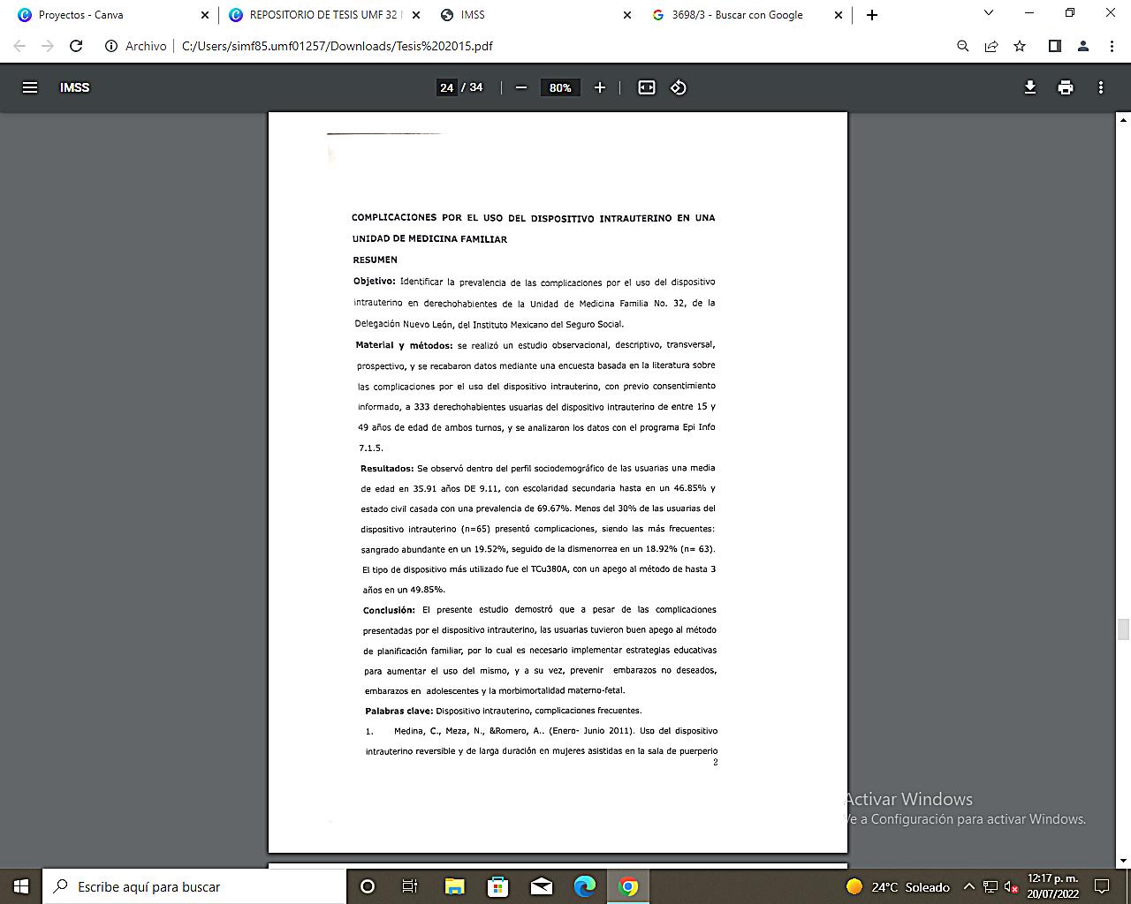Click the Resultados: label in document
The image size is (1131, 904).
click(387, 468)
